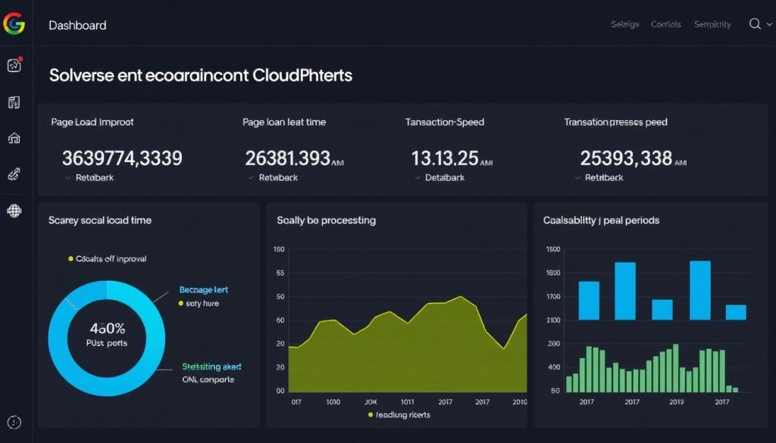
Task: Open the Contials menu item
Action: coord(665,23)
